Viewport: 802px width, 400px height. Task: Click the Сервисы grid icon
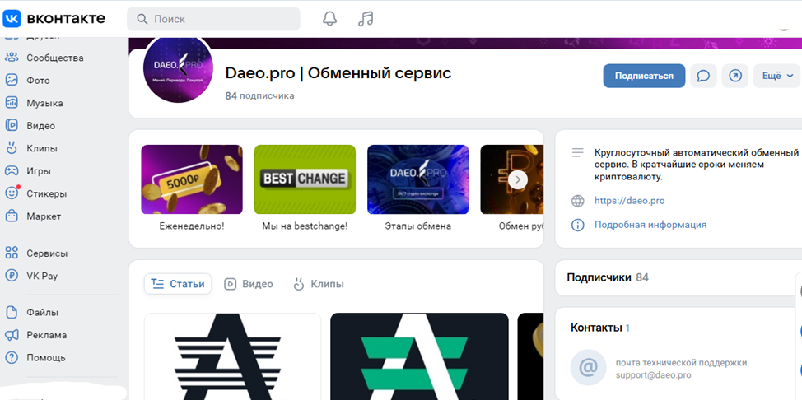pos(12,253)
